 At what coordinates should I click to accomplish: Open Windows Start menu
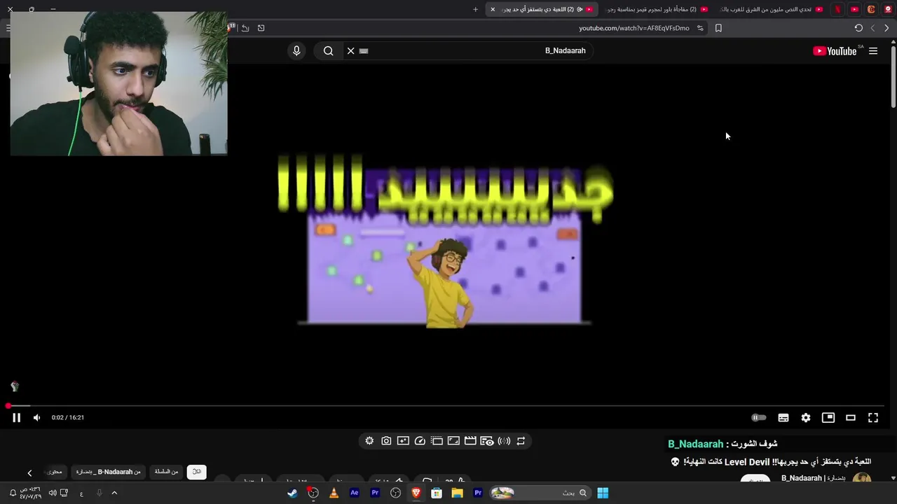coord(603,493)
